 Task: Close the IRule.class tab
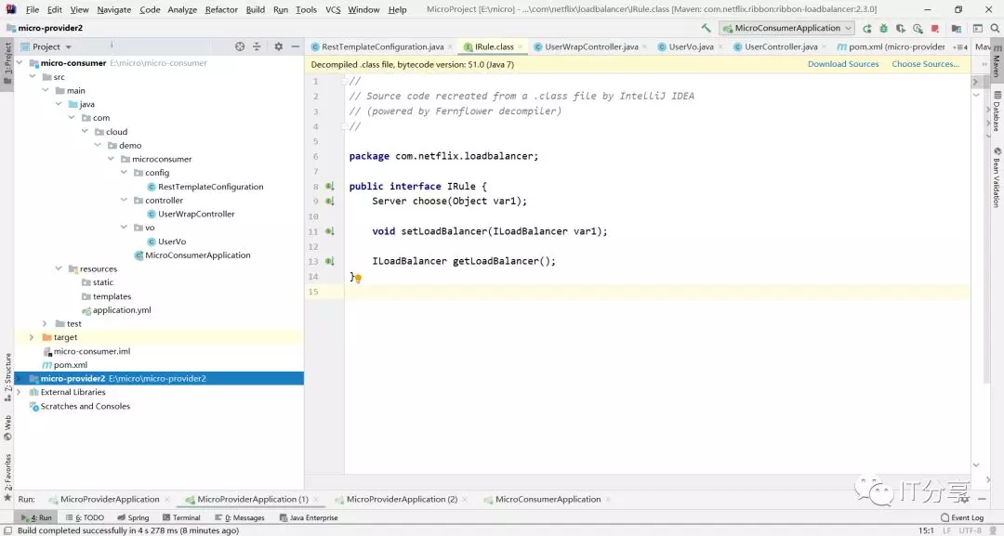click(520, 46)
